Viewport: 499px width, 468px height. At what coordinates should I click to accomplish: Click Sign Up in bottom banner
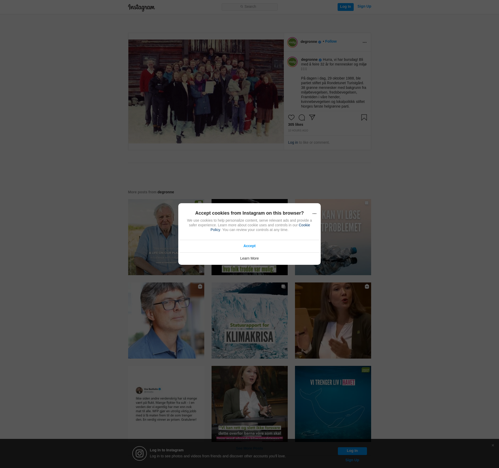(352, 460)
